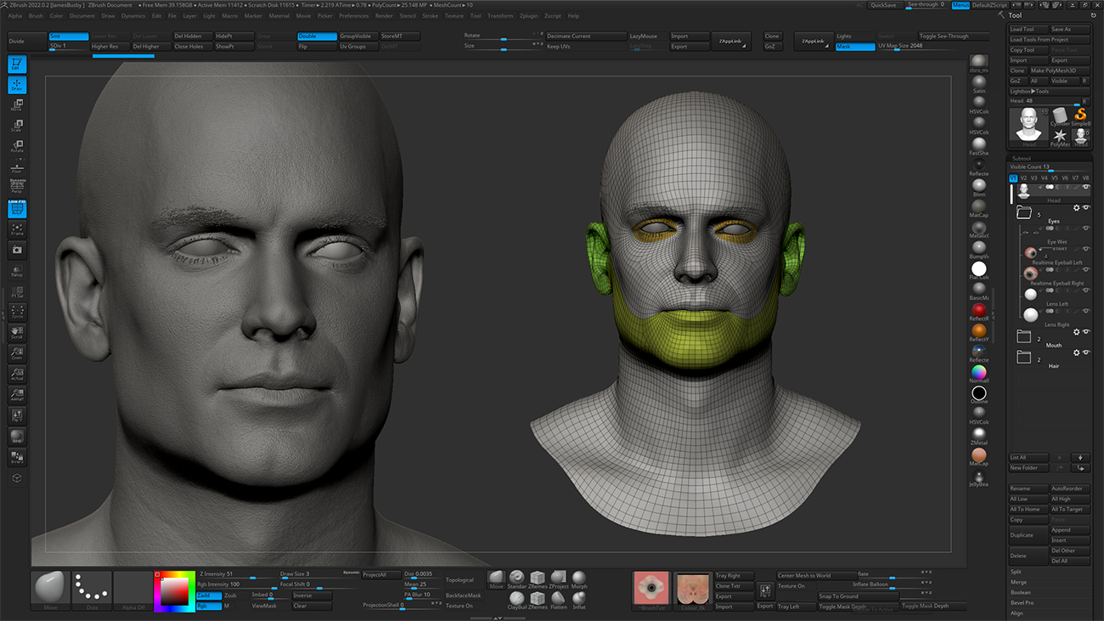Open the Preferences menu
The height and width of the screenshot is (621, 1104).
353,16
